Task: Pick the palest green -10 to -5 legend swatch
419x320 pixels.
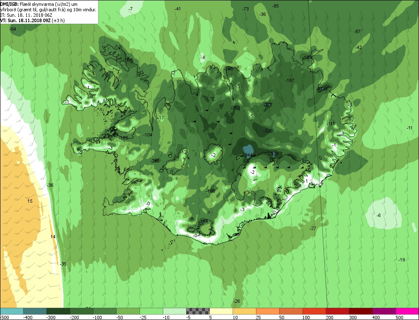Action: point(174,311)
